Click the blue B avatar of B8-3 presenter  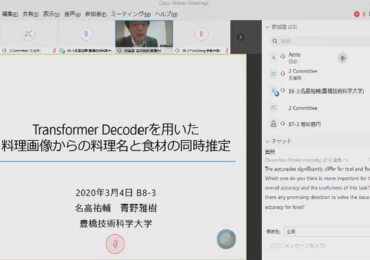tap(86, 34)
